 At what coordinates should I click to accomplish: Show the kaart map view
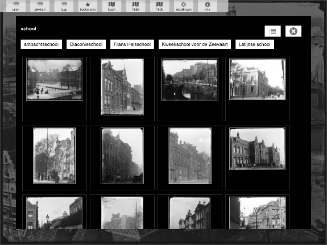[112, 6]
